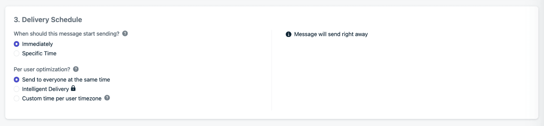Click the "Custom time per user timezone" label text
The width and height of the screenshot is (544, 126).
[62, 99]
